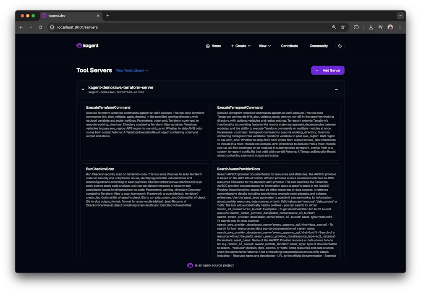Bookmark the page with the star icon
This screenshot has width=421, height=293.
[343, 27]
